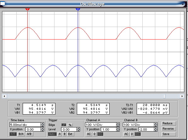Image resolution: width=188 pixels, height=140 pixels.
Task: Increase Channel B V/Div scale
Action: [x=156, y=124]
